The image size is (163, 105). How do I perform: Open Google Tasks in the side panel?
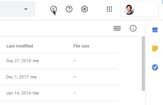tap(155, 67)
